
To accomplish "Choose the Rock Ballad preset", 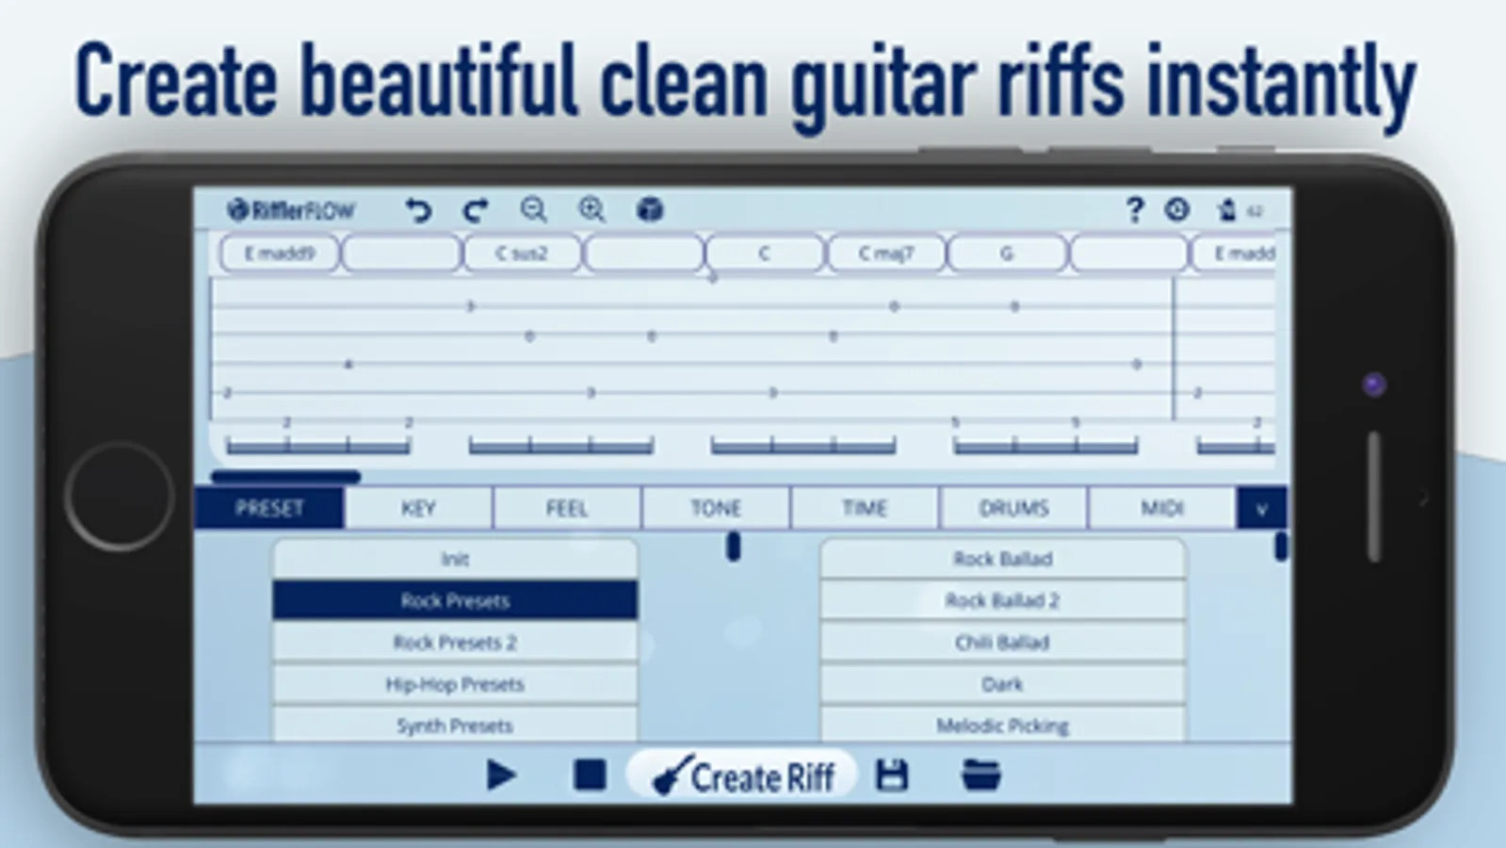I will tap(1003, 559).
